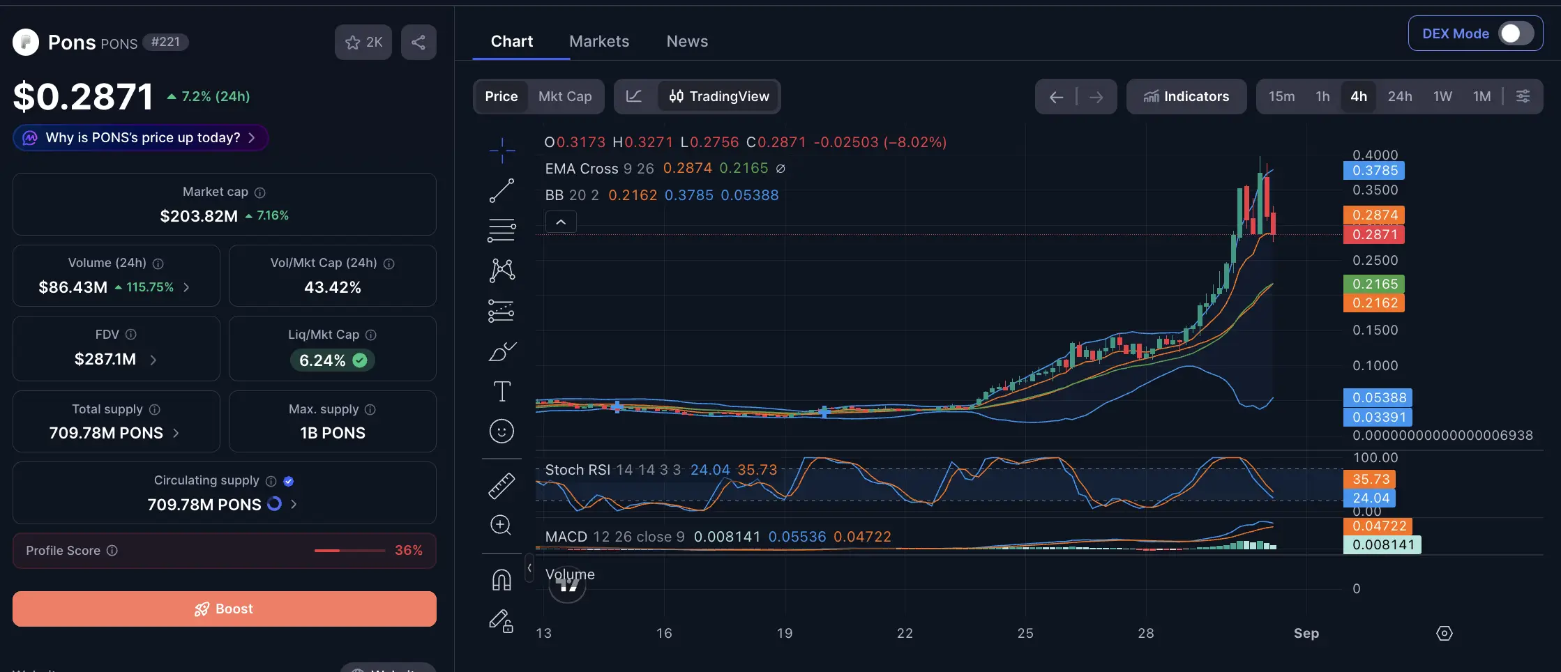Screen dimensions: 1561x672
Task: Open the Indicators menu
Action: coord(1186,96)
